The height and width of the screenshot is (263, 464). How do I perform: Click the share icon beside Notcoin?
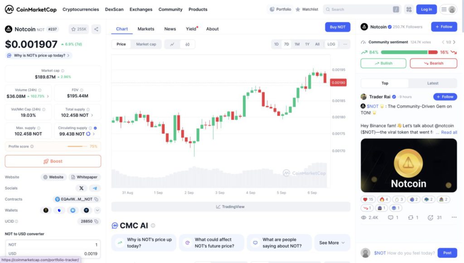(96, 29)
